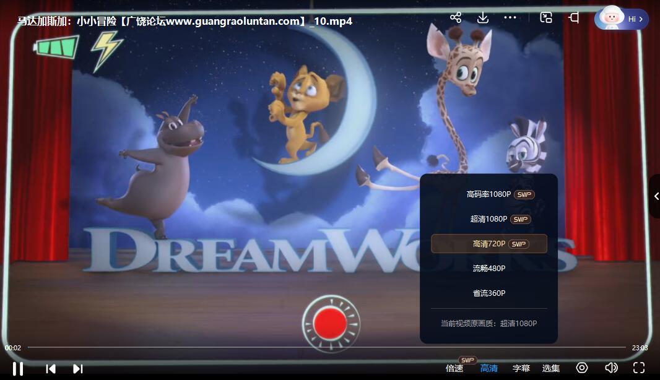Open the Hi user avatar profile

tap(621, 19)
